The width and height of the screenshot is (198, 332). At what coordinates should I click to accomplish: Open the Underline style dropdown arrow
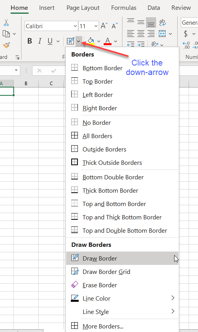coord(58,41)
